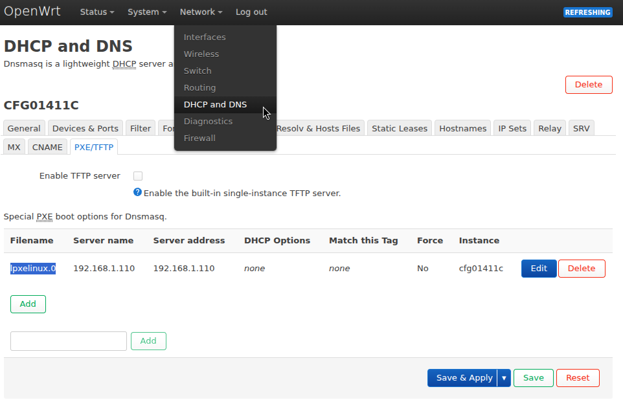Open the Status dropdown menu

point(97,12)
